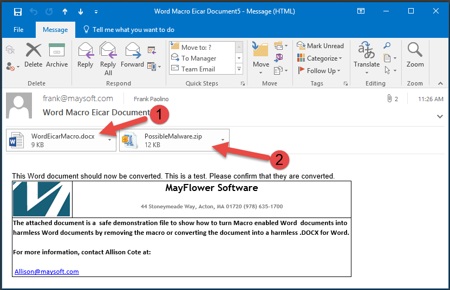
Task: Go to the previous item using up arrow
Action: (65, 11)
